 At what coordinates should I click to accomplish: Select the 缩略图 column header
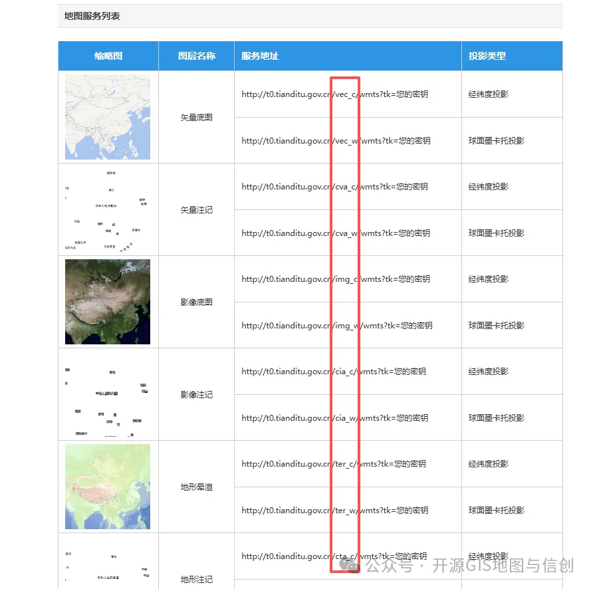(x=107, y=56)
